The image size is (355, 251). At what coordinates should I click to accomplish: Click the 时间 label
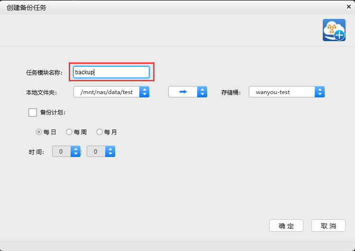pyautogui.click(x=36, y=152)
